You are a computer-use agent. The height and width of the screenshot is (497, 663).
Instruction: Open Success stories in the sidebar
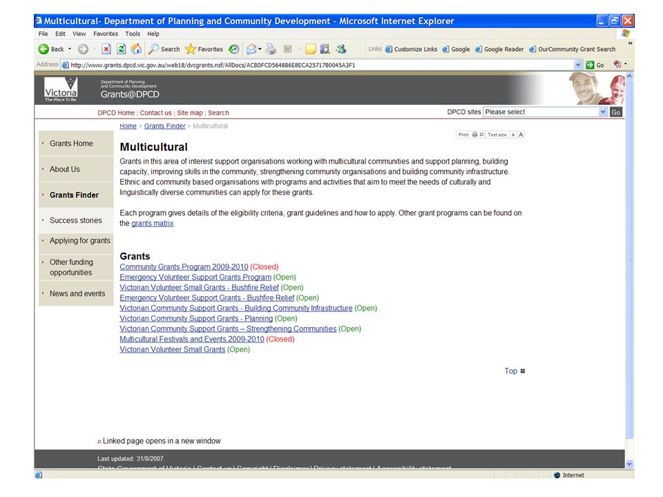click(76, 221)
